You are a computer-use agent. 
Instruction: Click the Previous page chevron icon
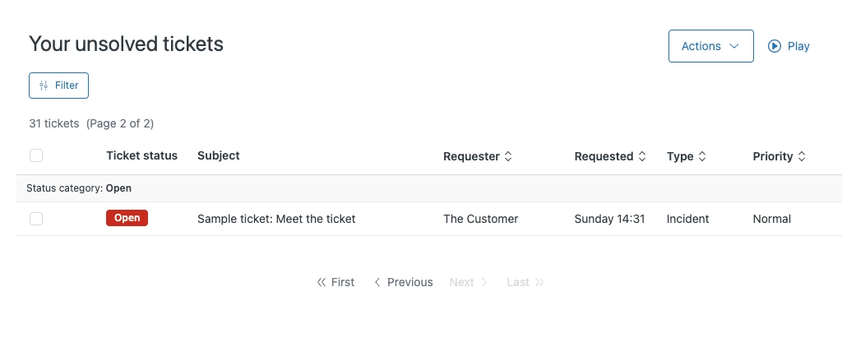coord(377,282)
